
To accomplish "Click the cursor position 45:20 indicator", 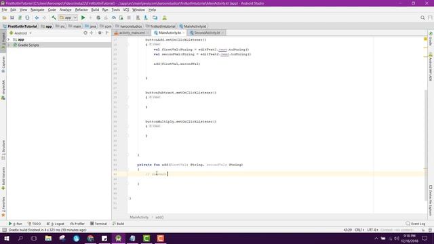I will (348, 230).
